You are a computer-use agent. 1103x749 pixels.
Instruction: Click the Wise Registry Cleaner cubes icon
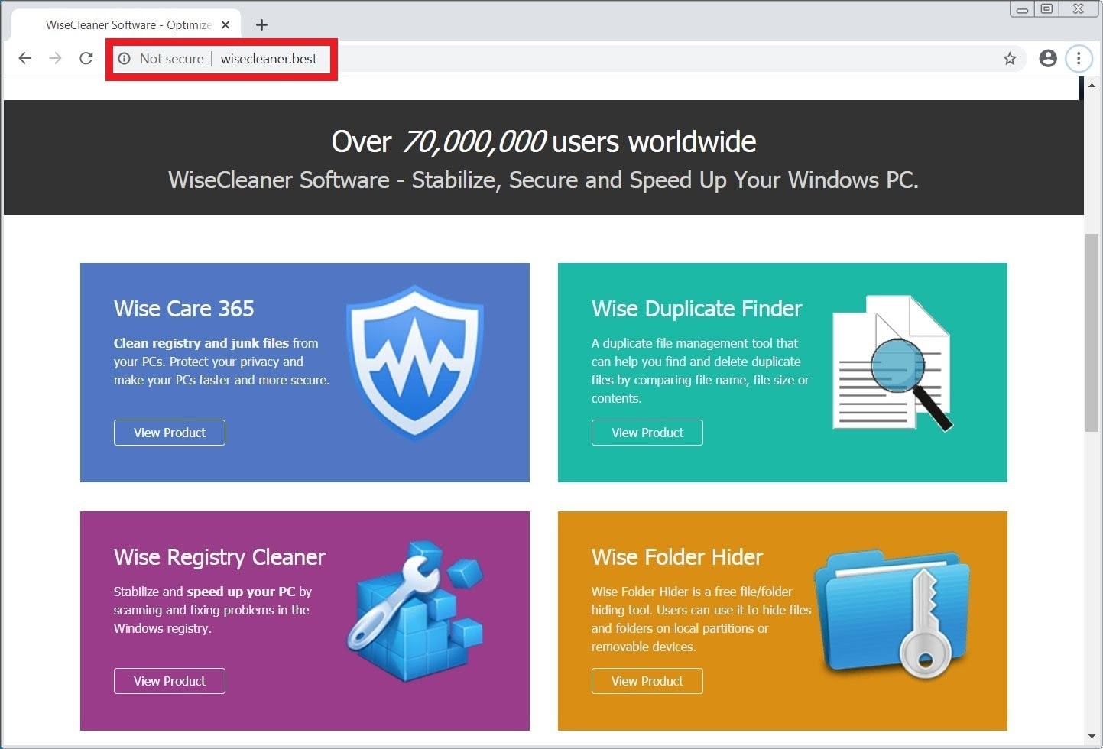coord(417,611)
